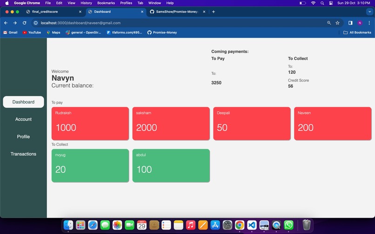The height and width of the screenshot is (234, 375).
Task: Open the tfaforms.com bookmark
Action: click(x=124, y=32)
